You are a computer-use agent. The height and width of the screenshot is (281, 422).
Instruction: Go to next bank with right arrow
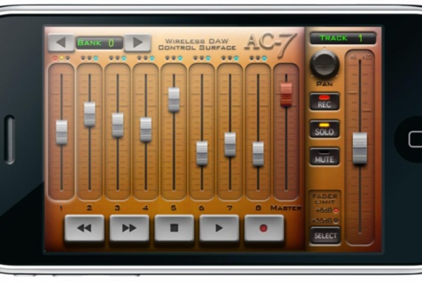pyautogui.click(x=137, y=43)
